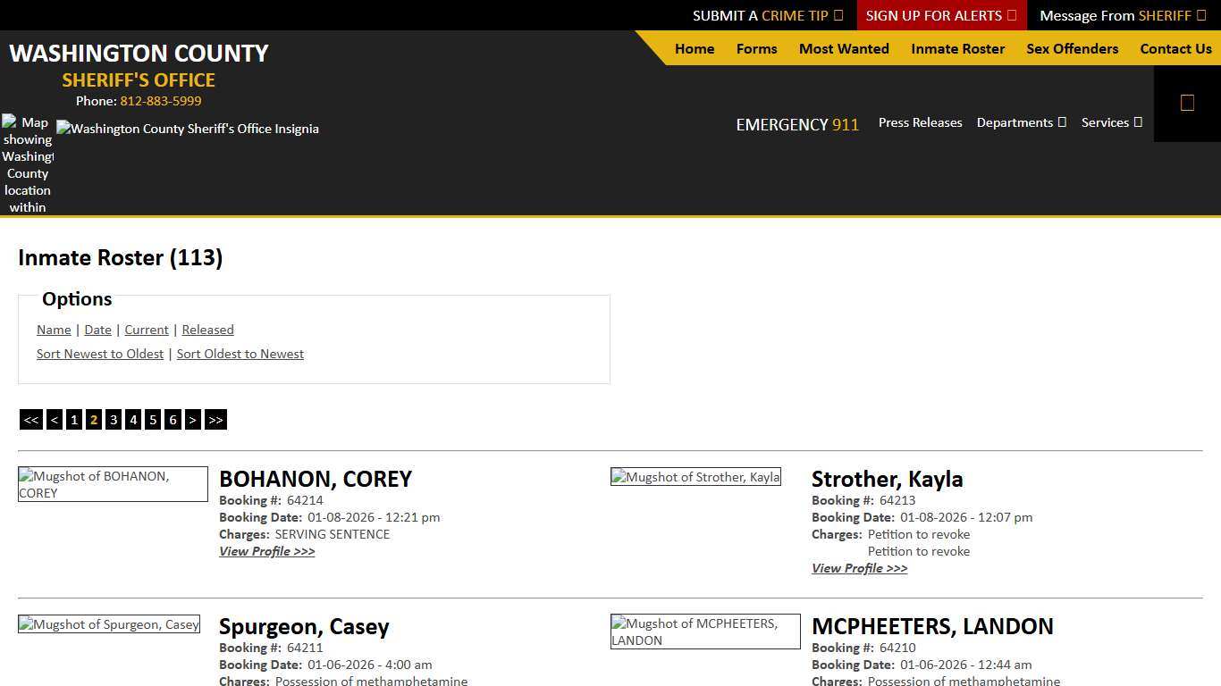This screenshot has width=1221, height=686.
Task: Click the icon beside SUBMIT A CRIME TIP
Action: 838,15
